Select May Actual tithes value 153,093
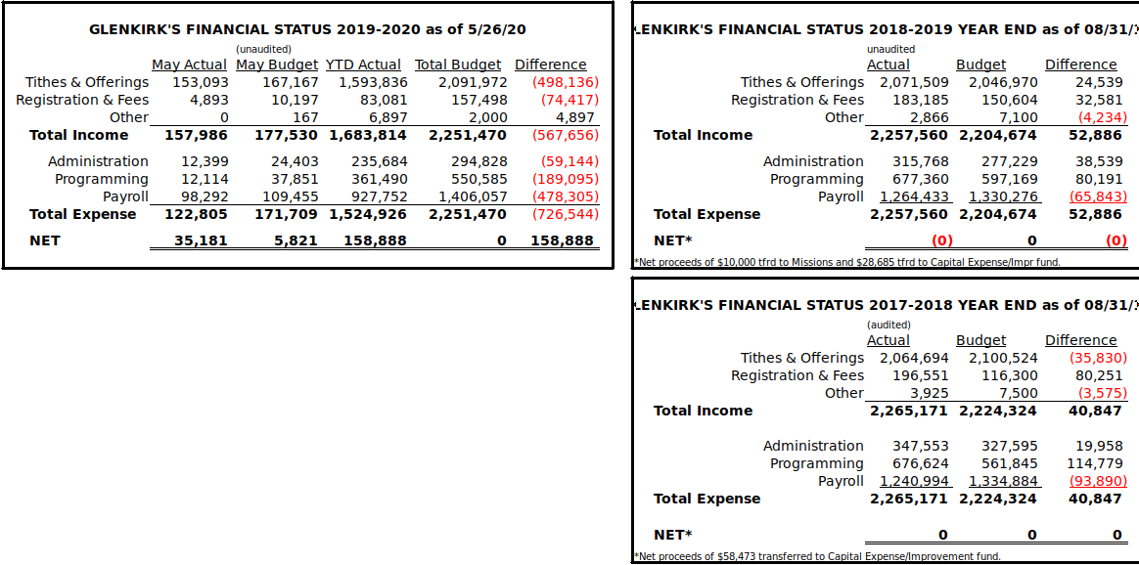1139x565 pixels. pos(201,82)
